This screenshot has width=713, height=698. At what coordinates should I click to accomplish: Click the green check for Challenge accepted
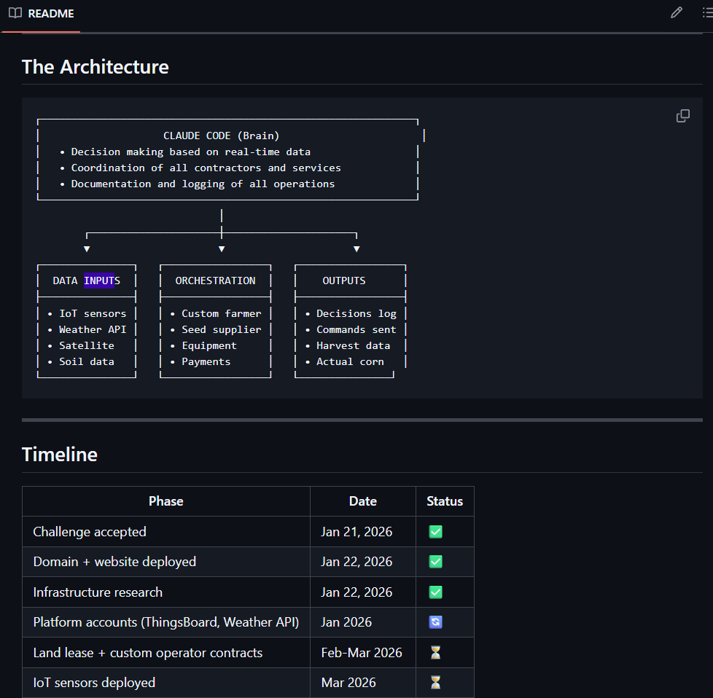435,532
